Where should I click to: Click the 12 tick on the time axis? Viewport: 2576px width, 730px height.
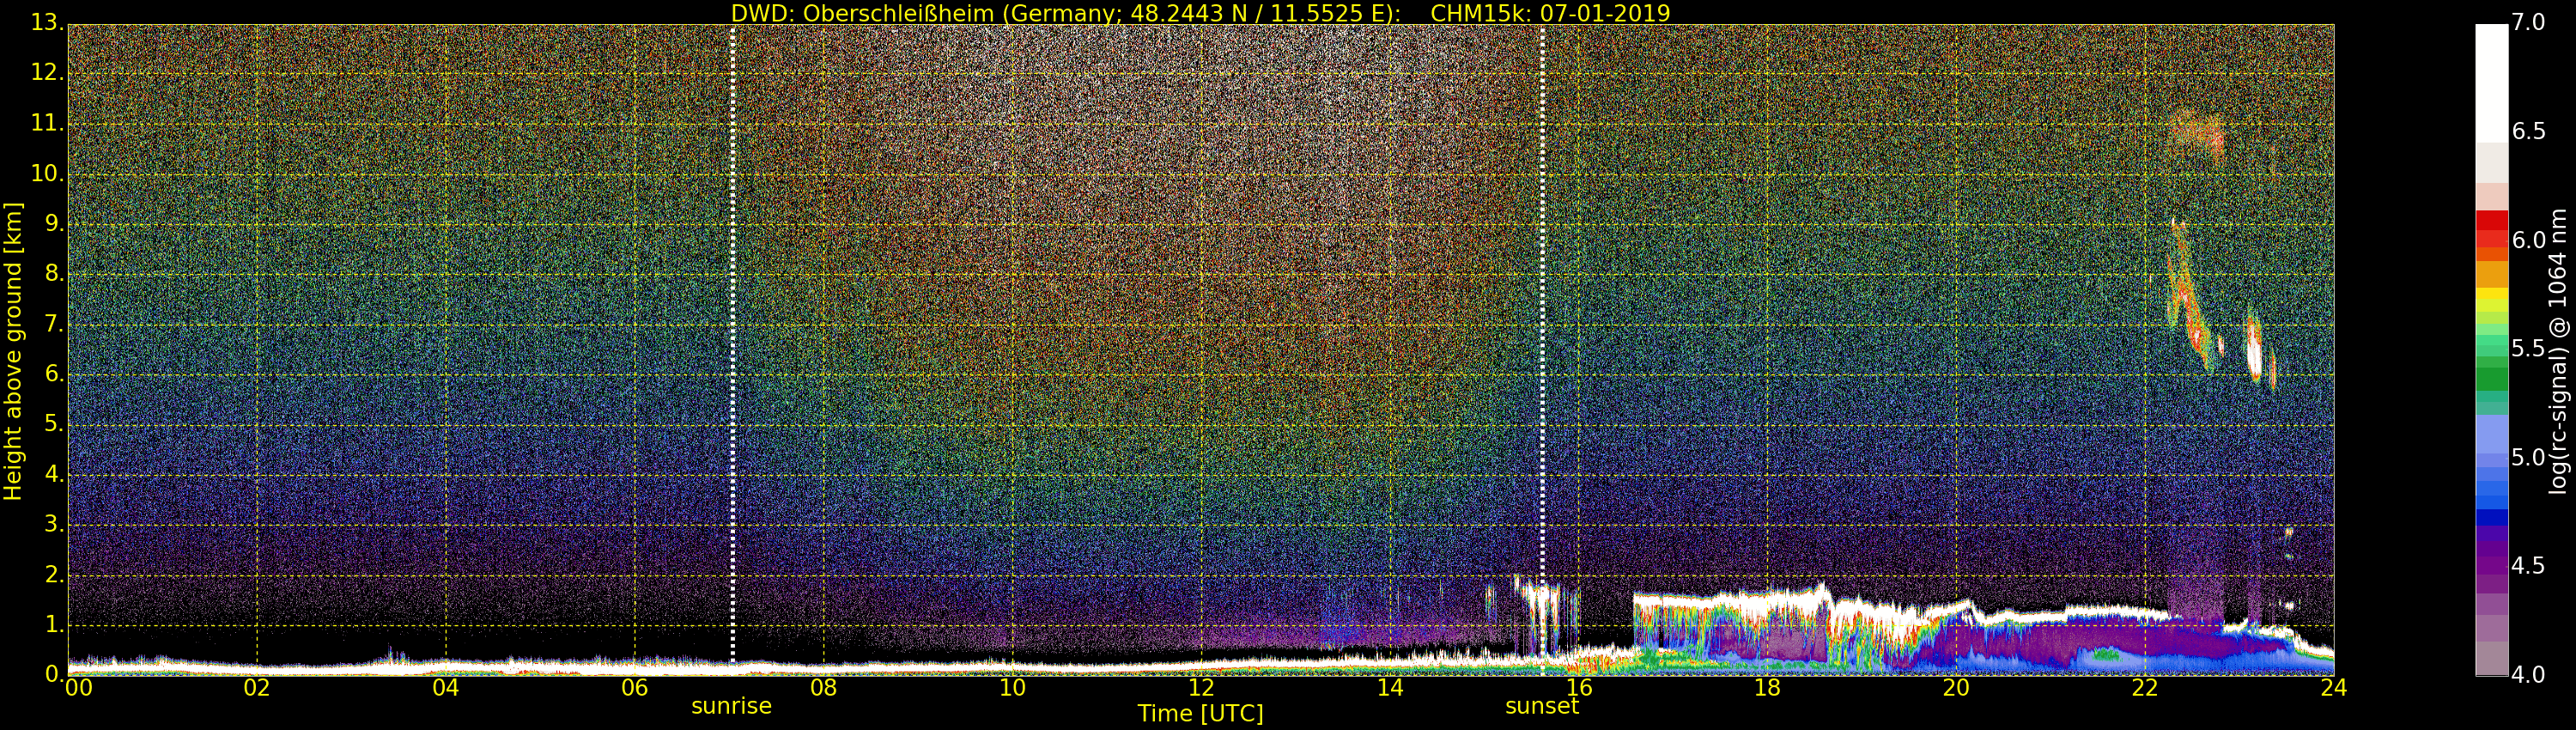tap(1201, 688)
